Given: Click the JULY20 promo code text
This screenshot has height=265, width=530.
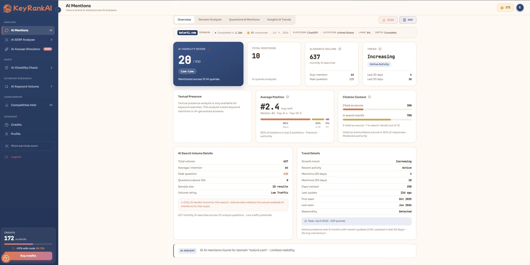Looking at the screenshot, I should click(x=40, y=248).
